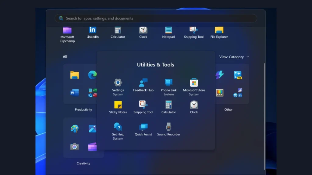Open Clipchamp in Creativity group
This screenshot has height=175, width=312.
(92, 147)
